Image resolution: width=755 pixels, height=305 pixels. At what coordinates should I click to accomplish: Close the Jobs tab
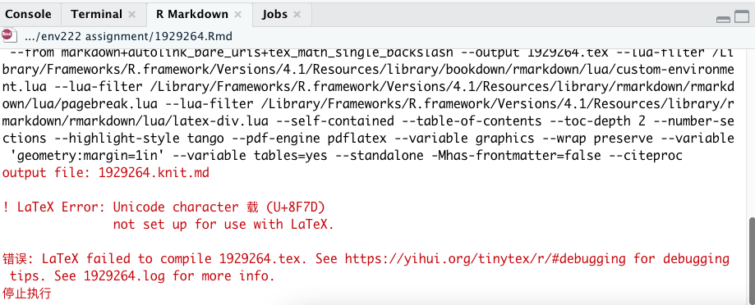tap(297, 15)
